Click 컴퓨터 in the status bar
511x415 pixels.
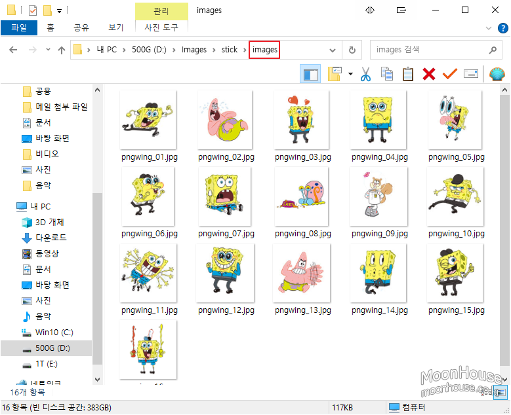[x=407, y=407]
